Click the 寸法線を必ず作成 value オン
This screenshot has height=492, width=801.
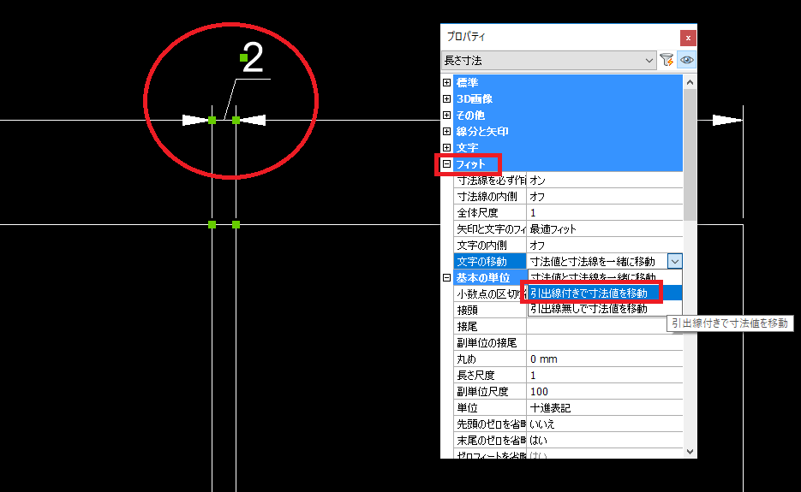click(604, 181)
